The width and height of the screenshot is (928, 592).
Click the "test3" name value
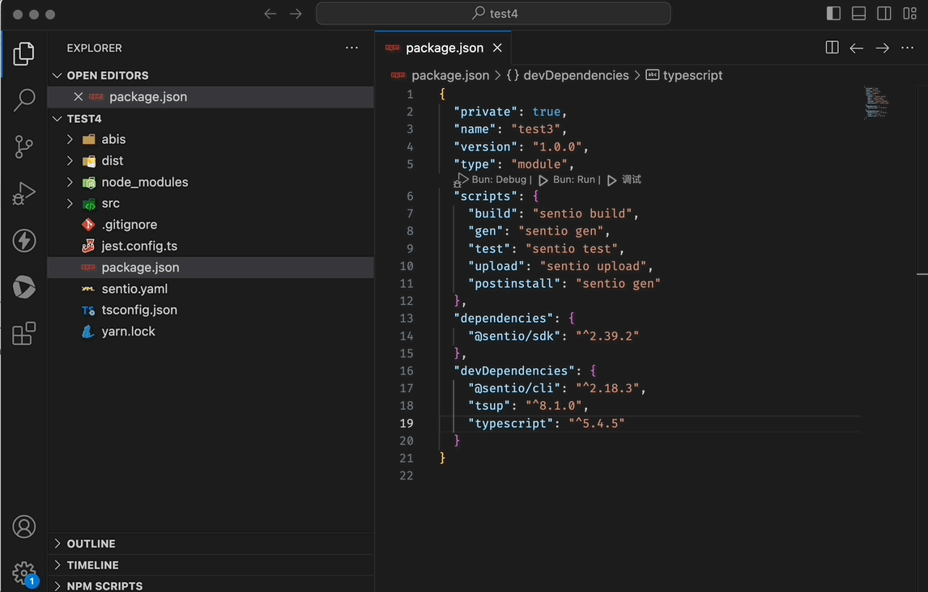(535, 129)
